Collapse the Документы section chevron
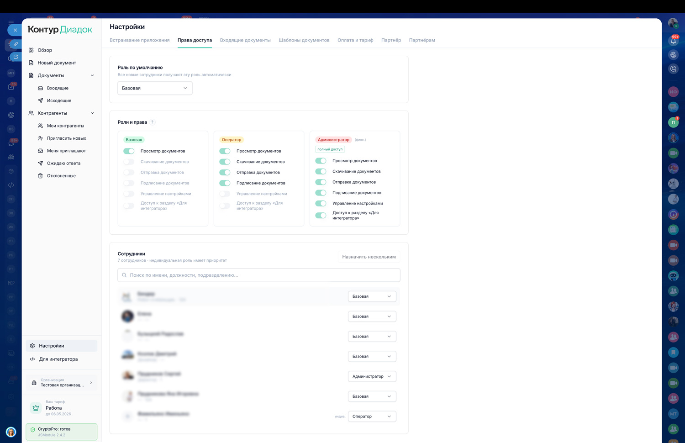The width and height of the screenshot is (685, 443). click(92, 75)
